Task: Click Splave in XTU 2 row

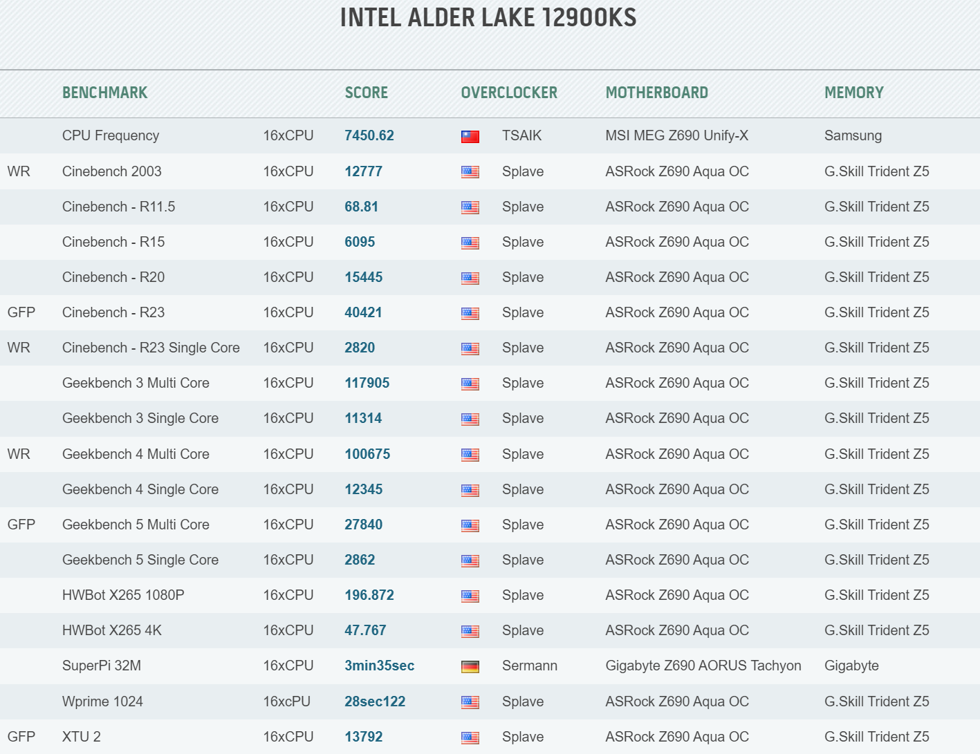Action: pos(523,737)
